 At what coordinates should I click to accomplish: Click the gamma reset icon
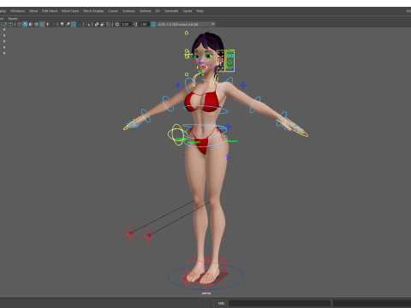(135, 24)
